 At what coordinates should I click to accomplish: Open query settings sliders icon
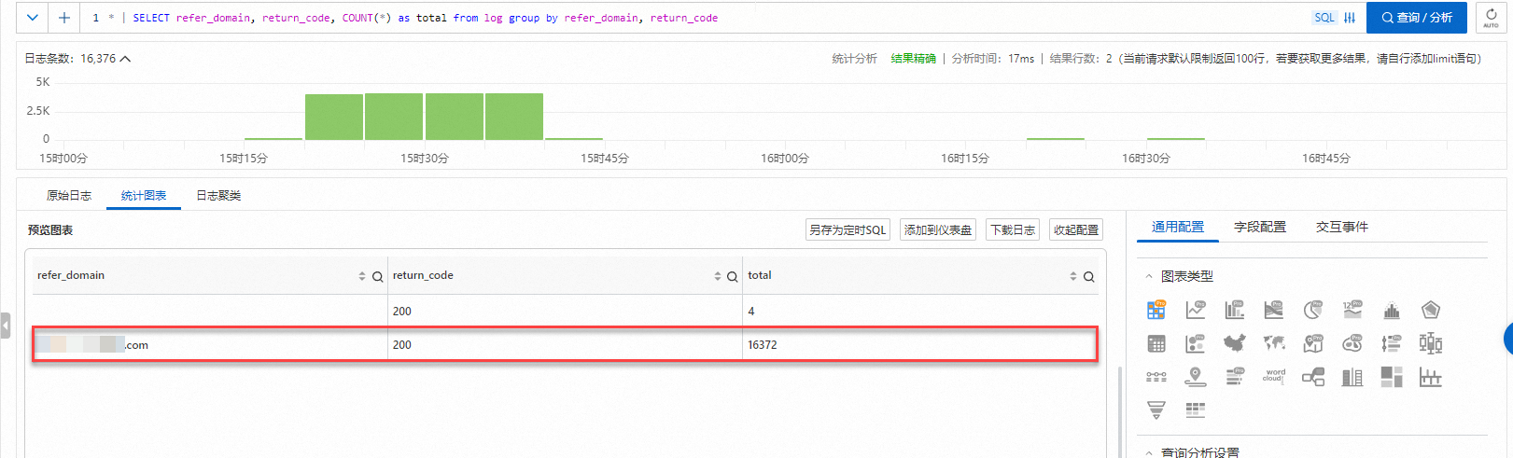1350,18
